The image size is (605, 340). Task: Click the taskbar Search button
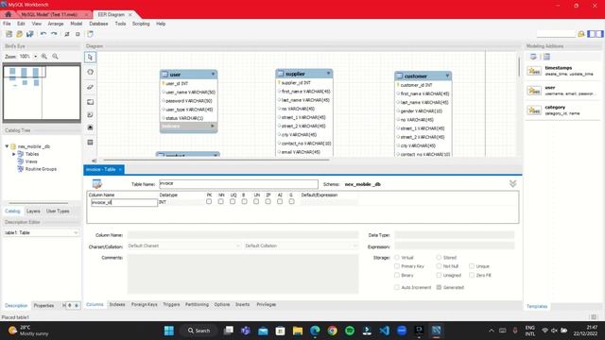199,331
